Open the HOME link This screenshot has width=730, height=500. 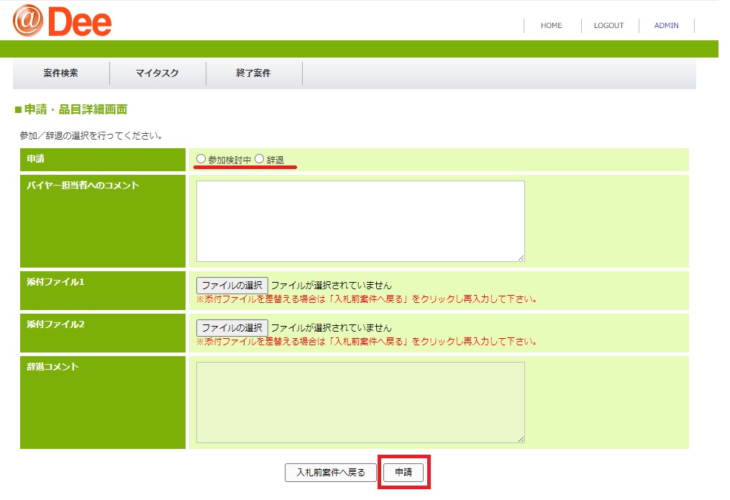551,26
